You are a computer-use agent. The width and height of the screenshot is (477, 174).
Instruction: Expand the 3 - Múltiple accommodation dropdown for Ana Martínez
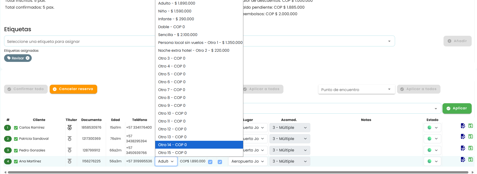click(290, 161)
